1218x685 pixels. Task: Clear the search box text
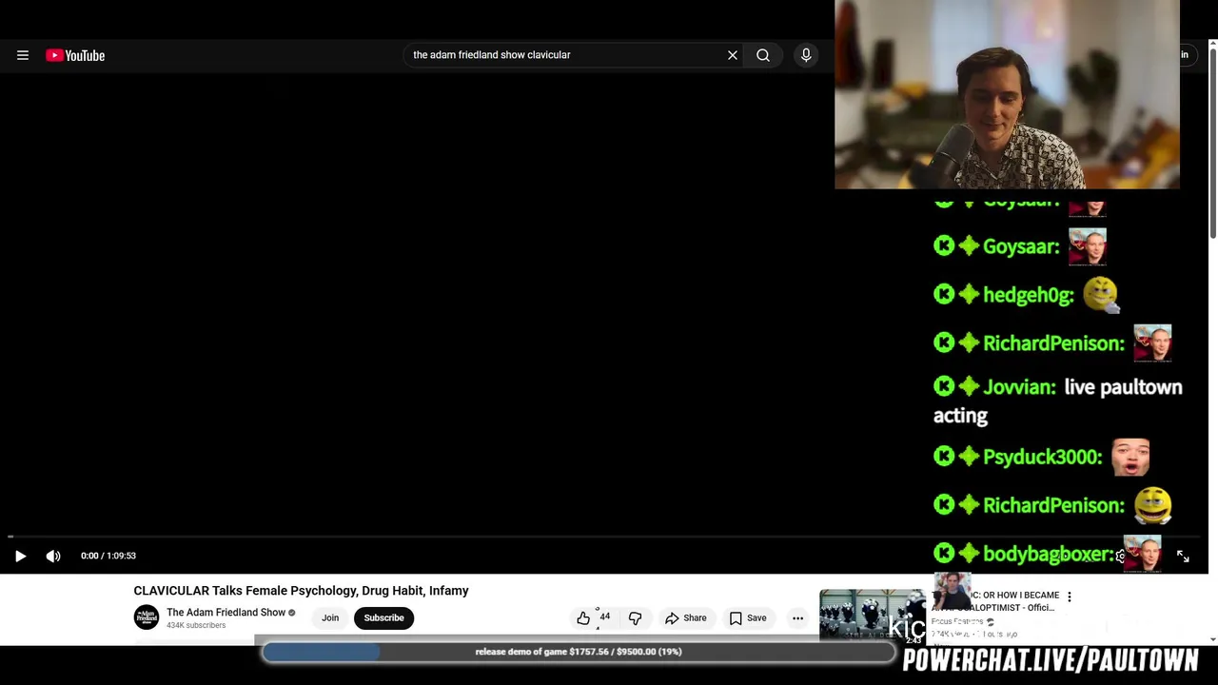[733, 55]
